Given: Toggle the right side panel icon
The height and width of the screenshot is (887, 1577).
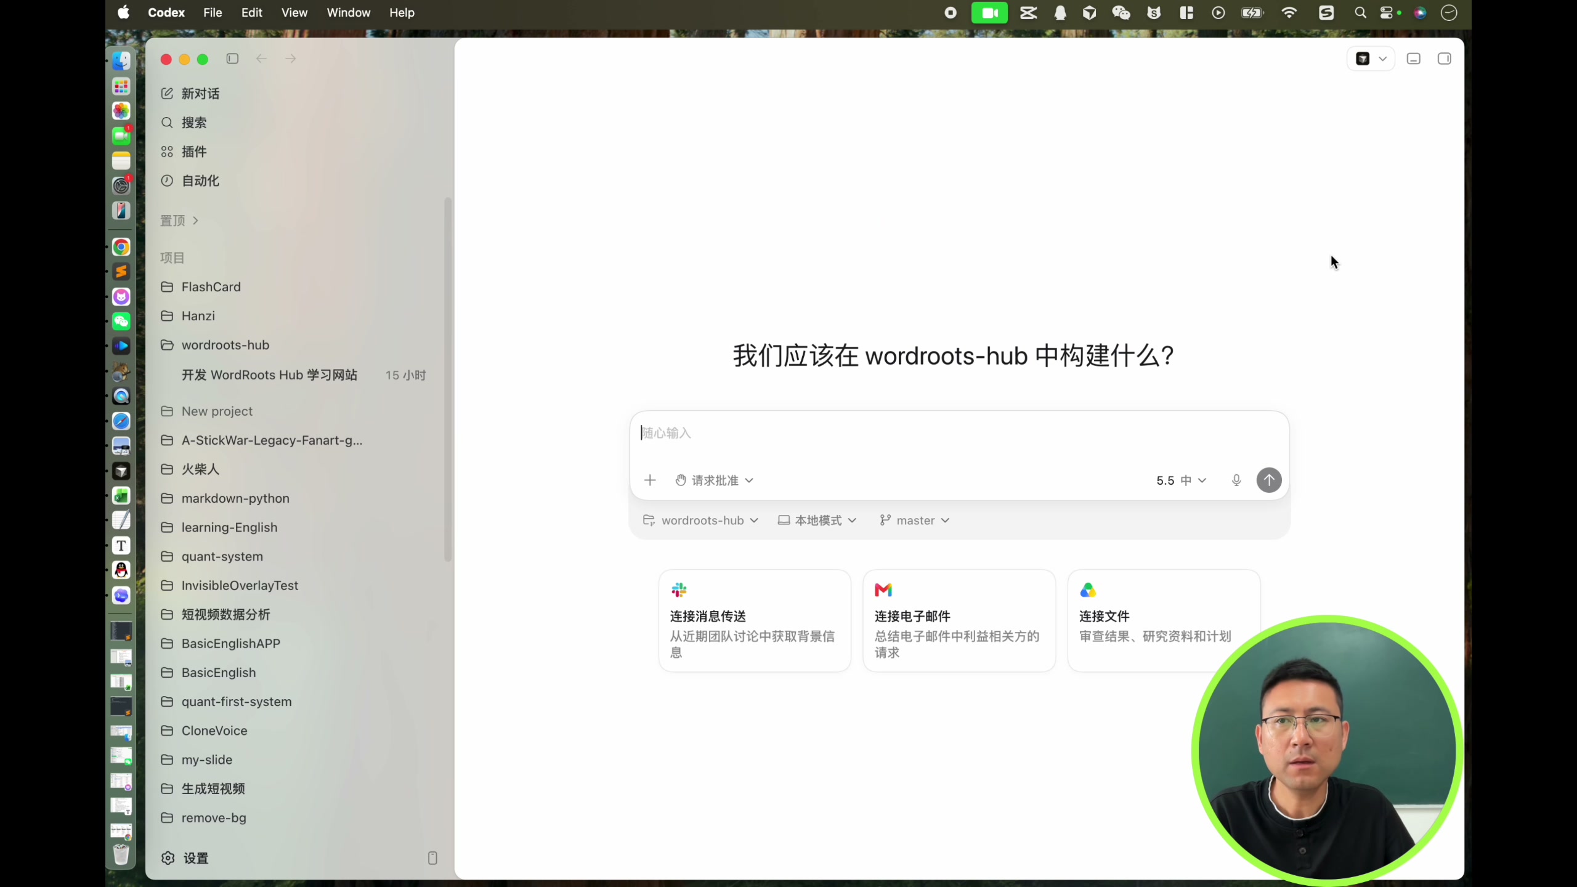Looking at the screenshot, I should click(1445, 59).
